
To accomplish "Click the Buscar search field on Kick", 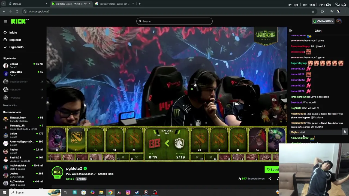I will pyautogui.click(x=174, y=21).
